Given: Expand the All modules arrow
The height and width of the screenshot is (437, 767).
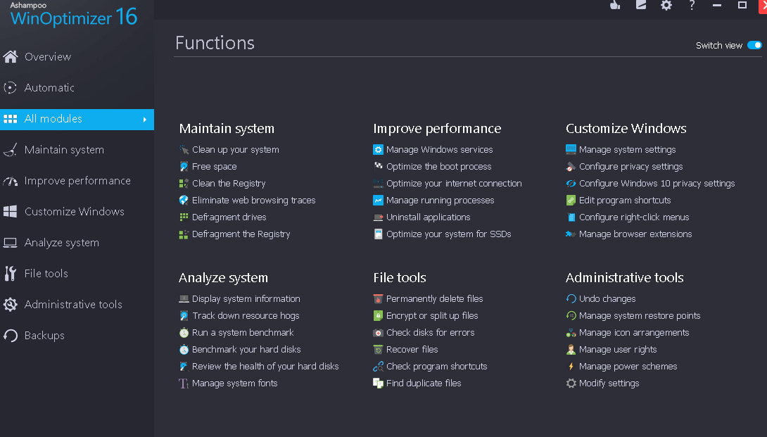Looking at the screenshot, I should pyautogui.click(x=145, y=120).
